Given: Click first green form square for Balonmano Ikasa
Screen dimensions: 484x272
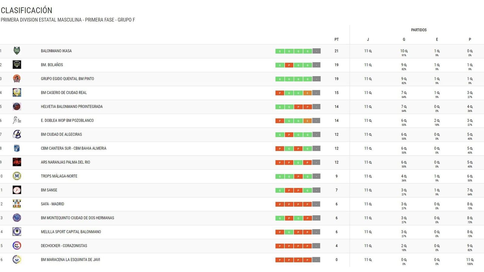Looking at the screenshot, I should pyautogui.click(x=280, y=51).
